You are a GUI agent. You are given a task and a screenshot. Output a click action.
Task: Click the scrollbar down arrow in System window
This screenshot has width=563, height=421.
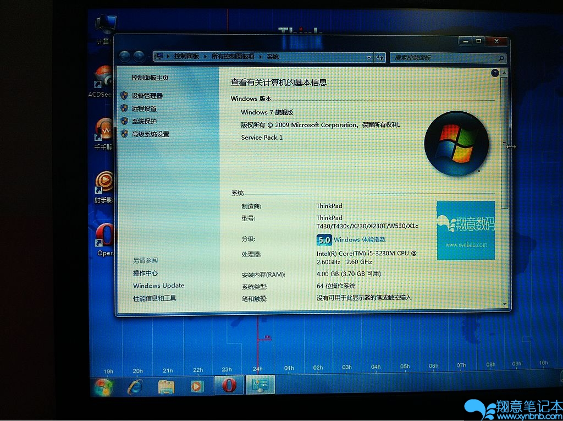[x=505, y=304]
